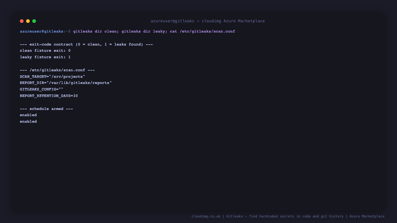Click the SCAN_TARGET="/srv/projects" line

[52, 77]
